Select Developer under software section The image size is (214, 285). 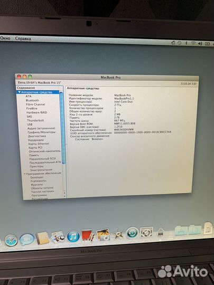(x=37, y=177)
